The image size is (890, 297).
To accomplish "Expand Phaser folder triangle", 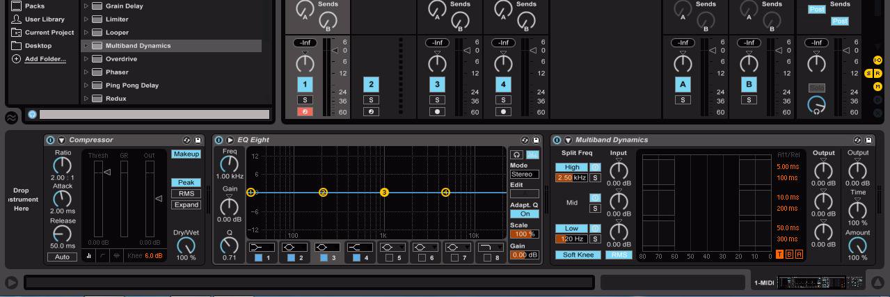I will point(86,72).
